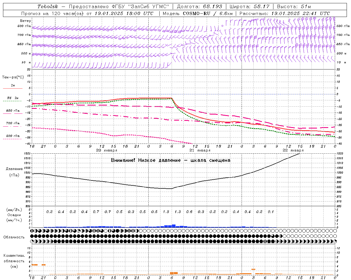This screenshot has height=280, width=351.
Task: Click the "Рассчитано: 19.01.2025 22:41 UTC" text
Action: [x=285, y=13]
